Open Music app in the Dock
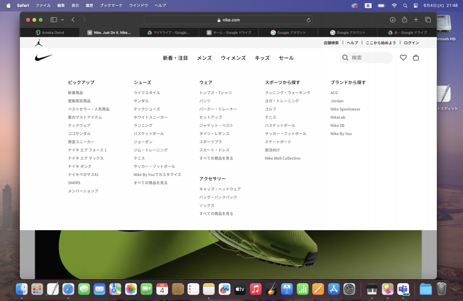Viewport: 463px width, 301px height. [x=256, y=289]
